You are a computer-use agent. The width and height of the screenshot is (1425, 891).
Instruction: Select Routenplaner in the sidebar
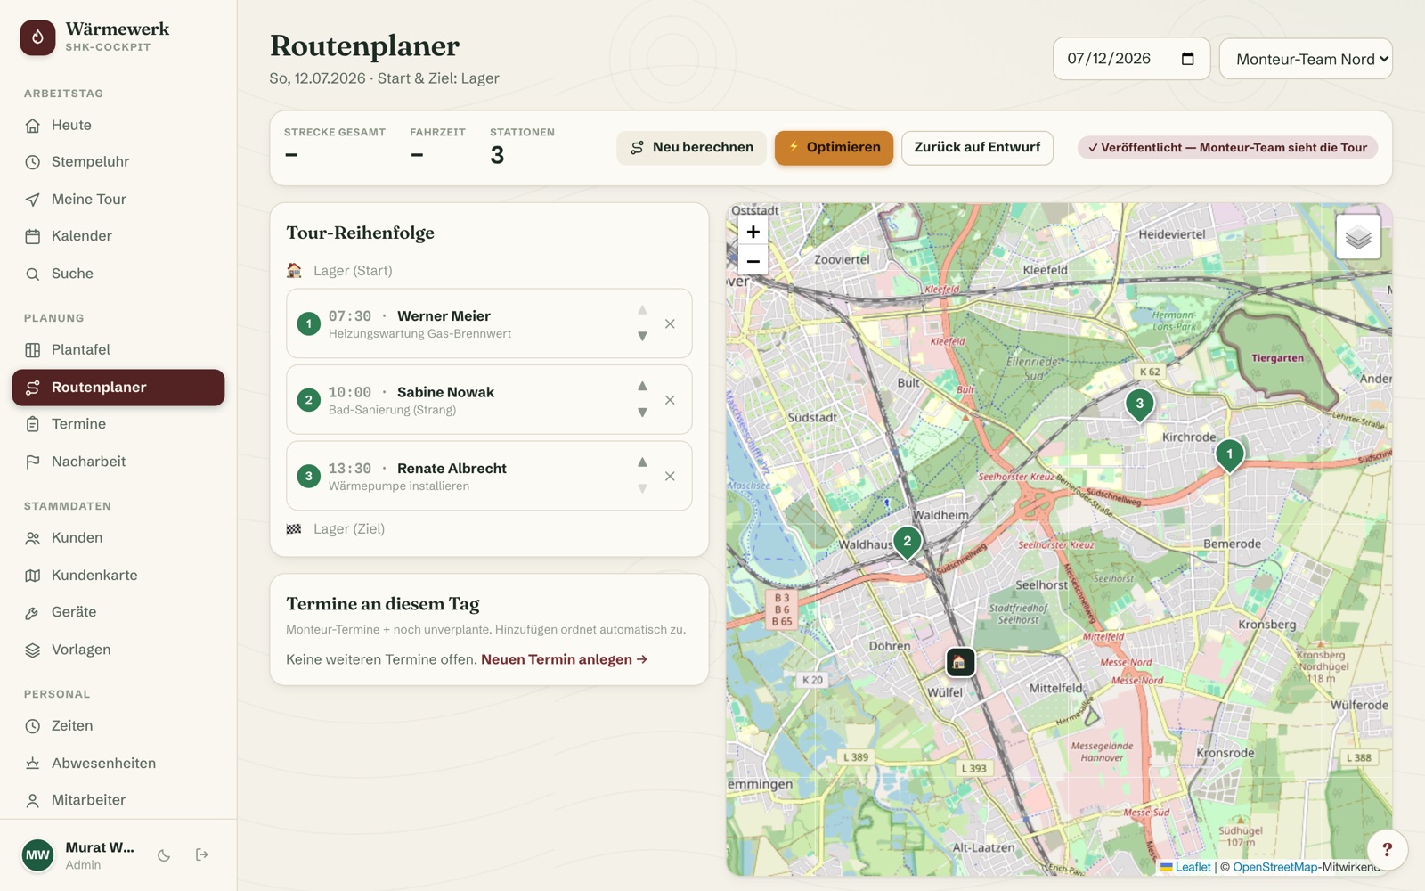click(x=118, y=388)
